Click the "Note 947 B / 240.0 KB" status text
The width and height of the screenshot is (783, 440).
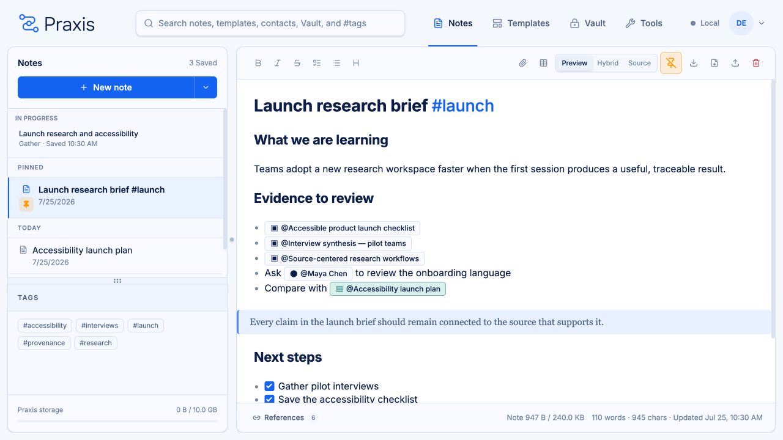(x=545, y=418)
